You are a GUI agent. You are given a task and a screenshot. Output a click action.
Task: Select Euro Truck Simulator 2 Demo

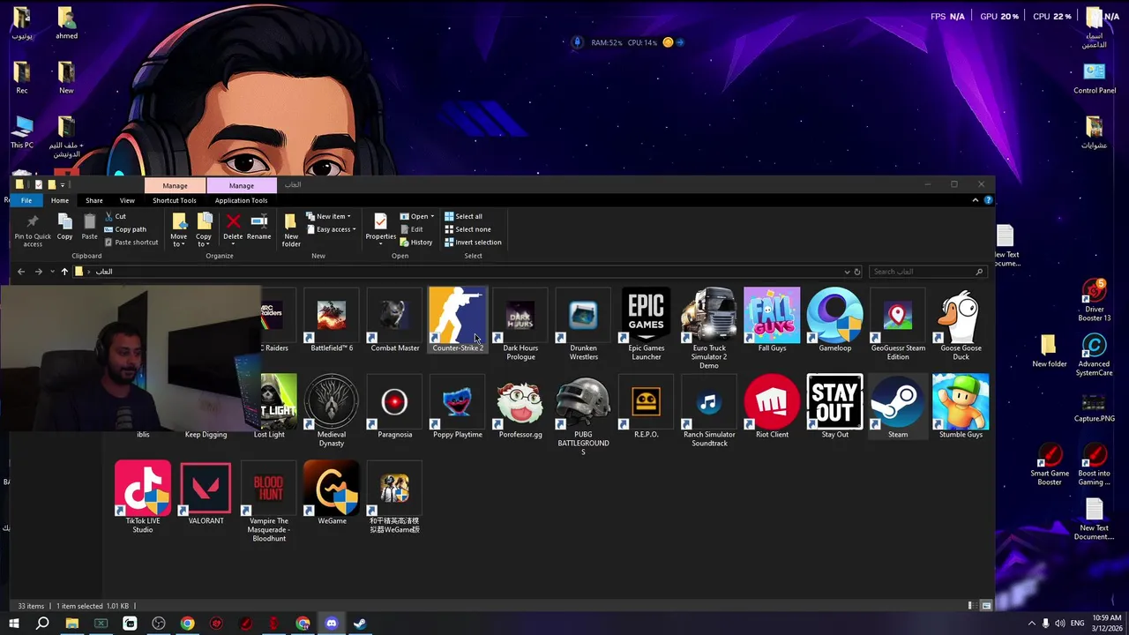[x=709, y=328]
